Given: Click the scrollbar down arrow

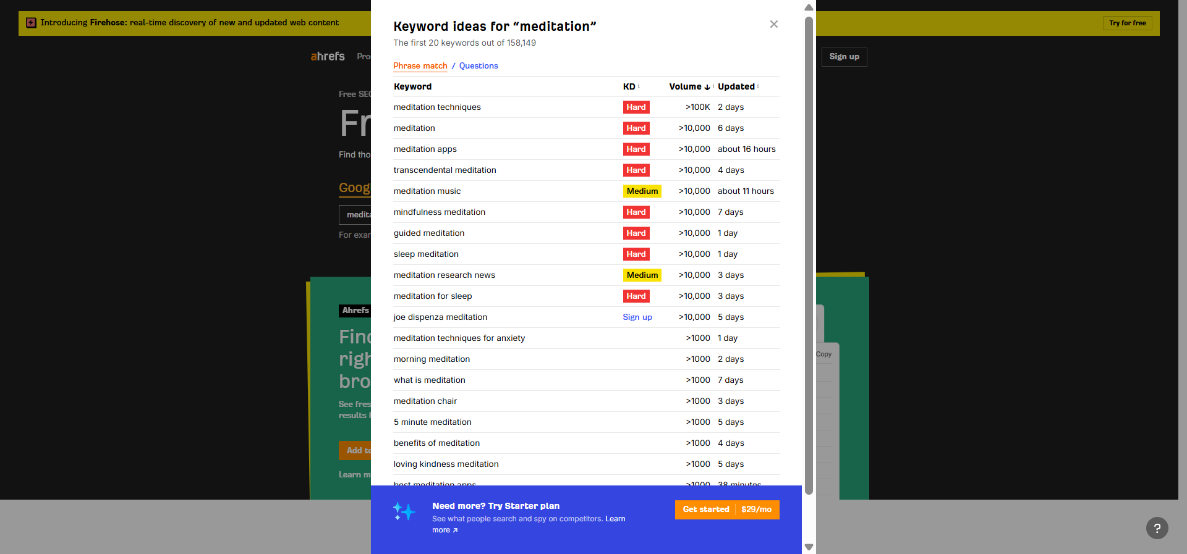Looking at the screenshot, I should (809, 547).
